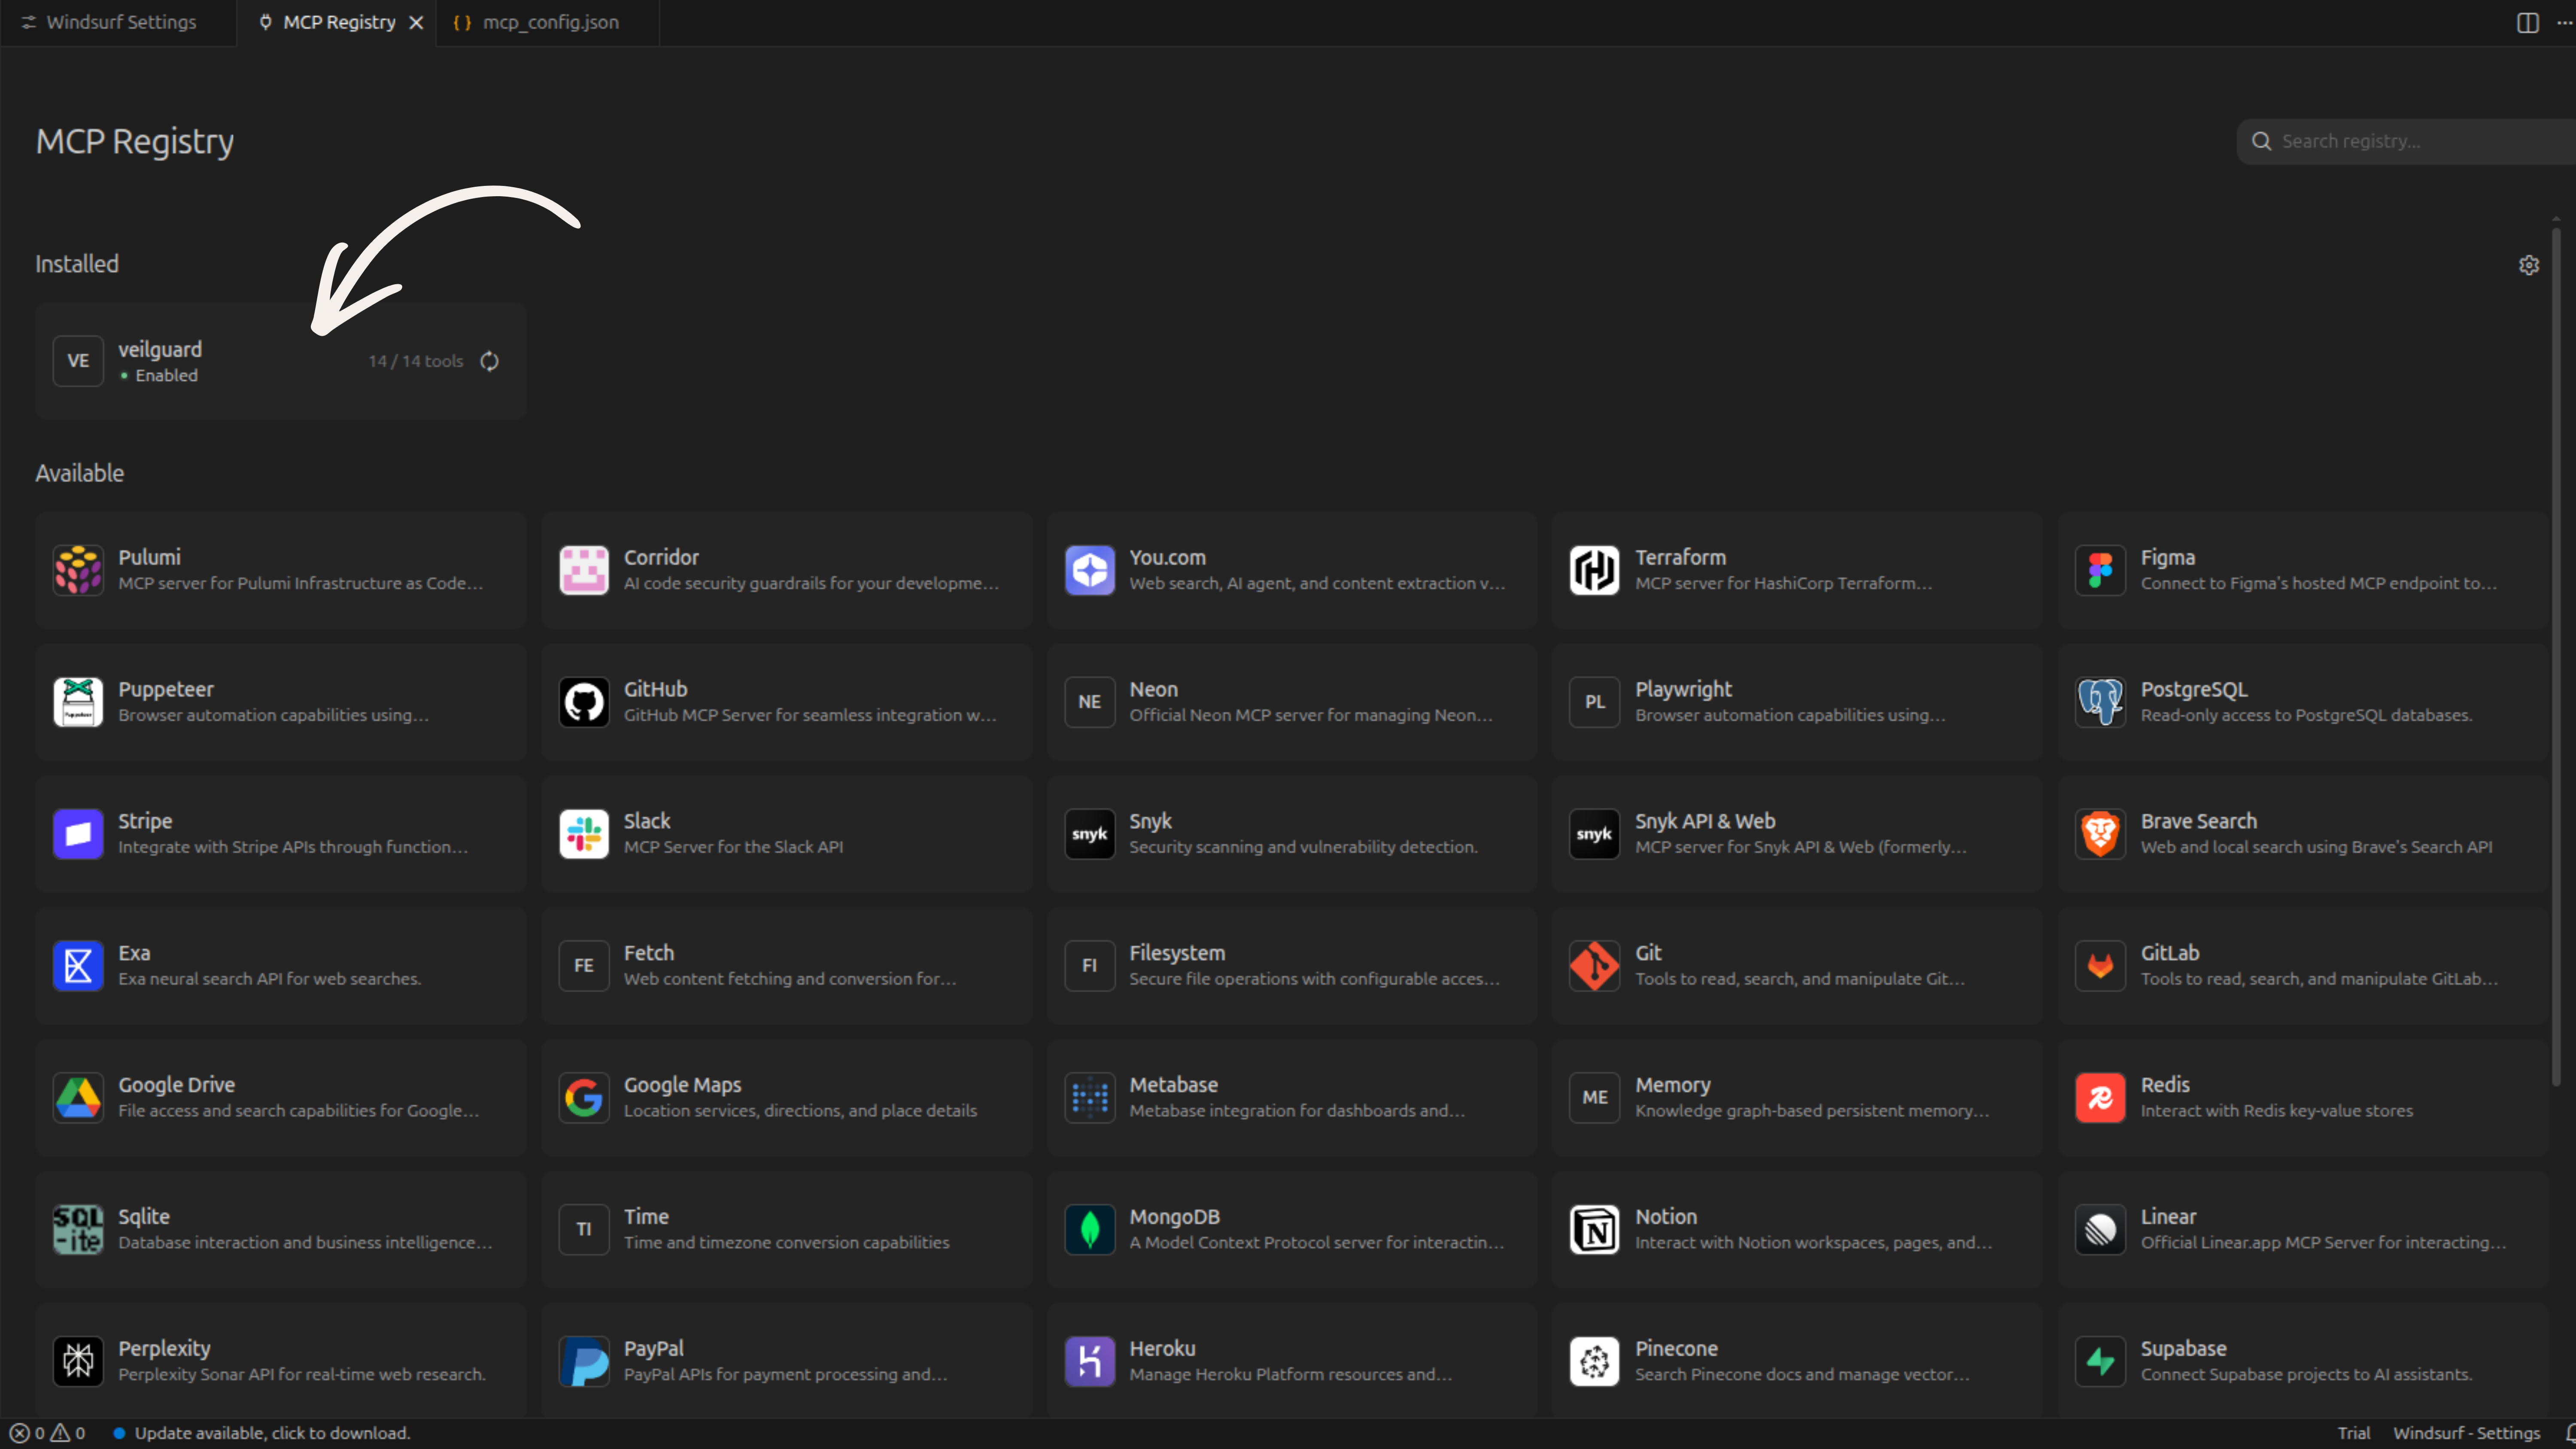Click the Linear logo icon
The width and height of the screenshot is (2576, 1449).
(x=2100, y=1230)
